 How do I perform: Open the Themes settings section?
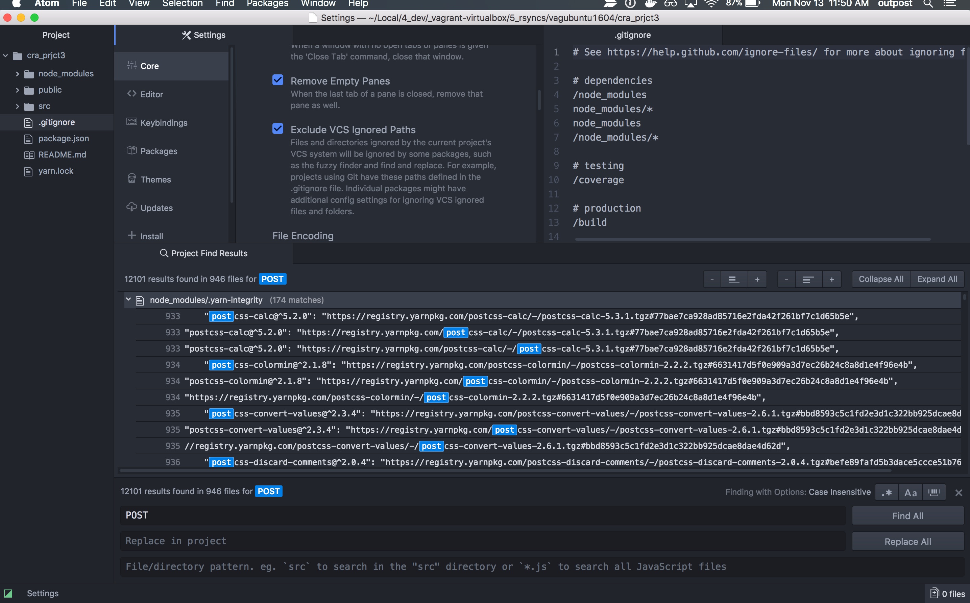pos(155,179)
